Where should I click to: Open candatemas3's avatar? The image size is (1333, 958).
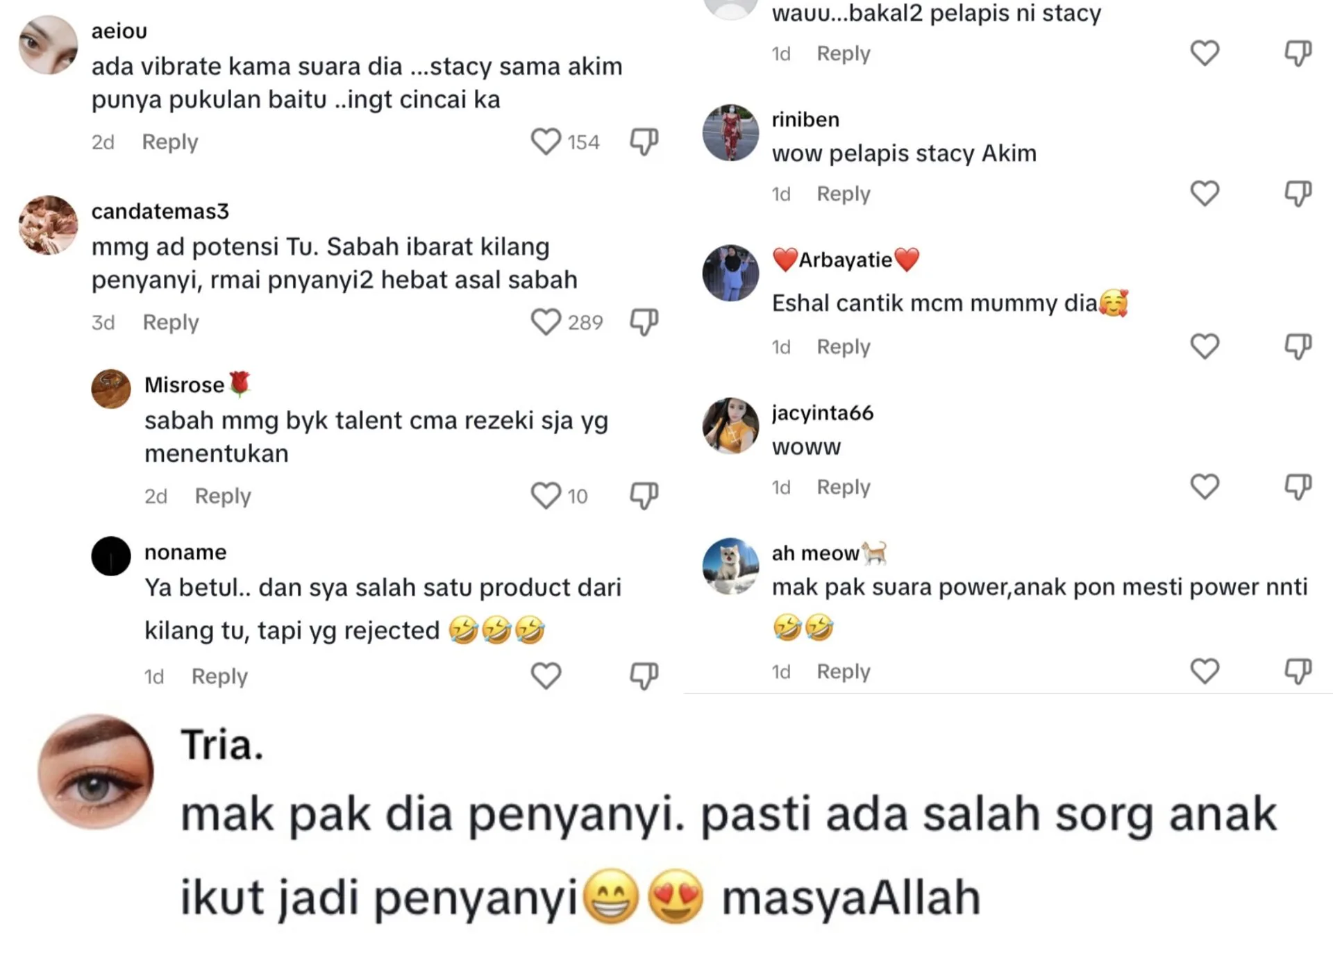48,225
